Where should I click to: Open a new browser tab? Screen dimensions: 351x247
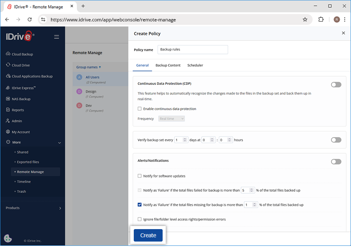click(83, 6)
